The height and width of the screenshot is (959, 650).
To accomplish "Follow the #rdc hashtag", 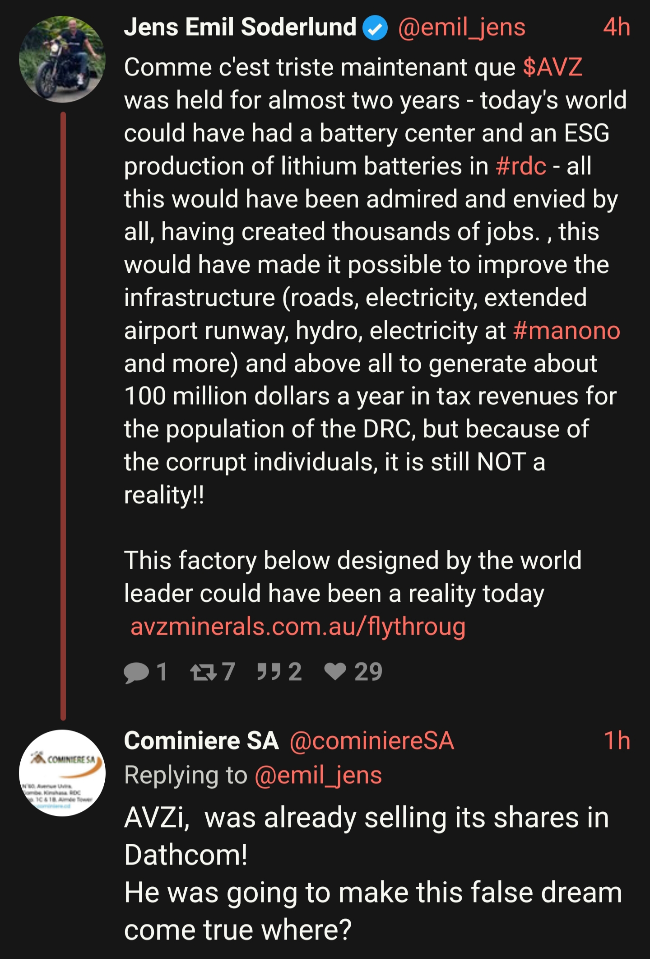I will (521, 166).
